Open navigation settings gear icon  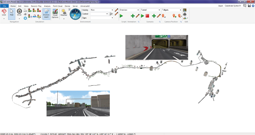point(25,18)
